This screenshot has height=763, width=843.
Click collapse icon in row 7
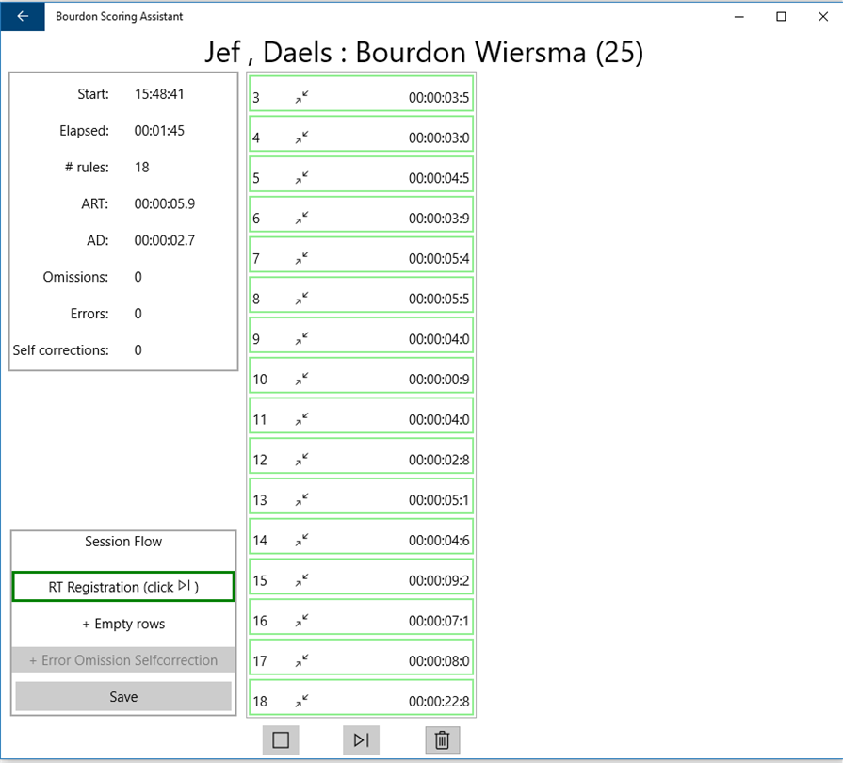[x=301, y=258]
